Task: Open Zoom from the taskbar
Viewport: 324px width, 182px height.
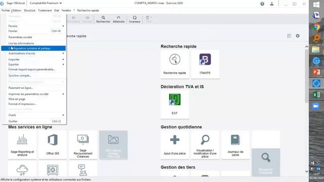Action: point(316,106)
